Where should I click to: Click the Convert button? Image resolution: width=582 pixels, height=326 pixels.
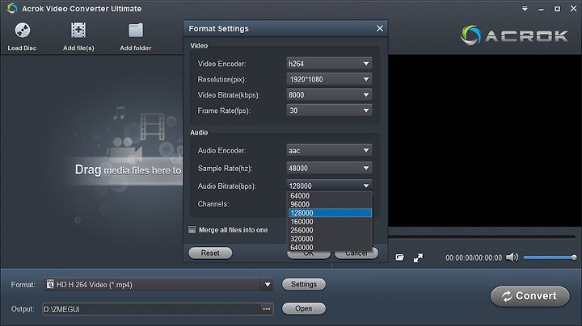(529, 296)
